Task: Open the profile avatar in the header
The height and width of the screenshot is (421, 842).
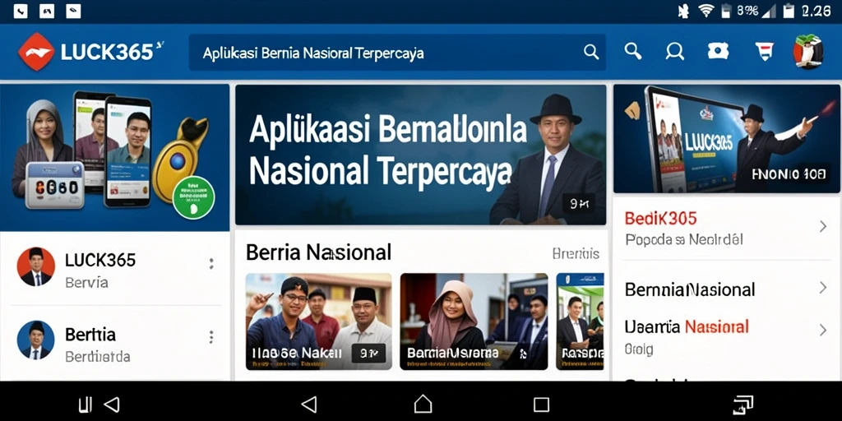Action: tap(808, 52)
